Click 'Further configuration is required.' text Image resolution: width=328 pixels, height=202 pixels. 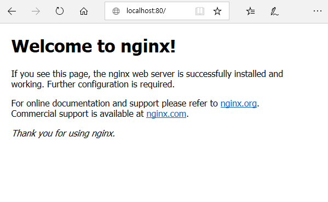(x=111, y=85)
